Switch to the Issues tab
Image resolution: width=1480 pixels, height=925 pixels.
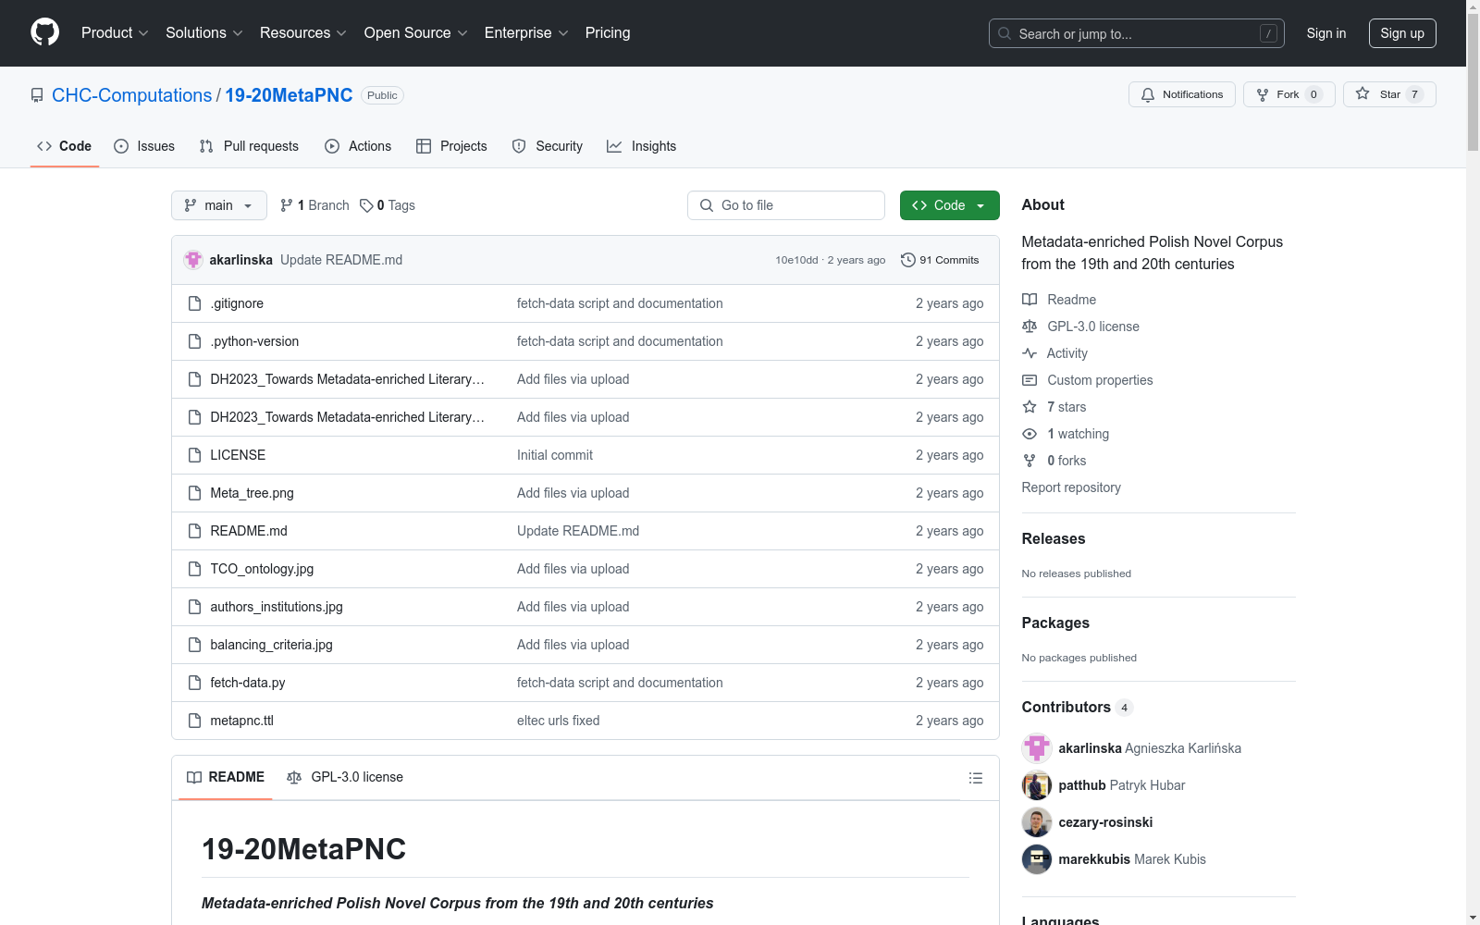(144, 146)
